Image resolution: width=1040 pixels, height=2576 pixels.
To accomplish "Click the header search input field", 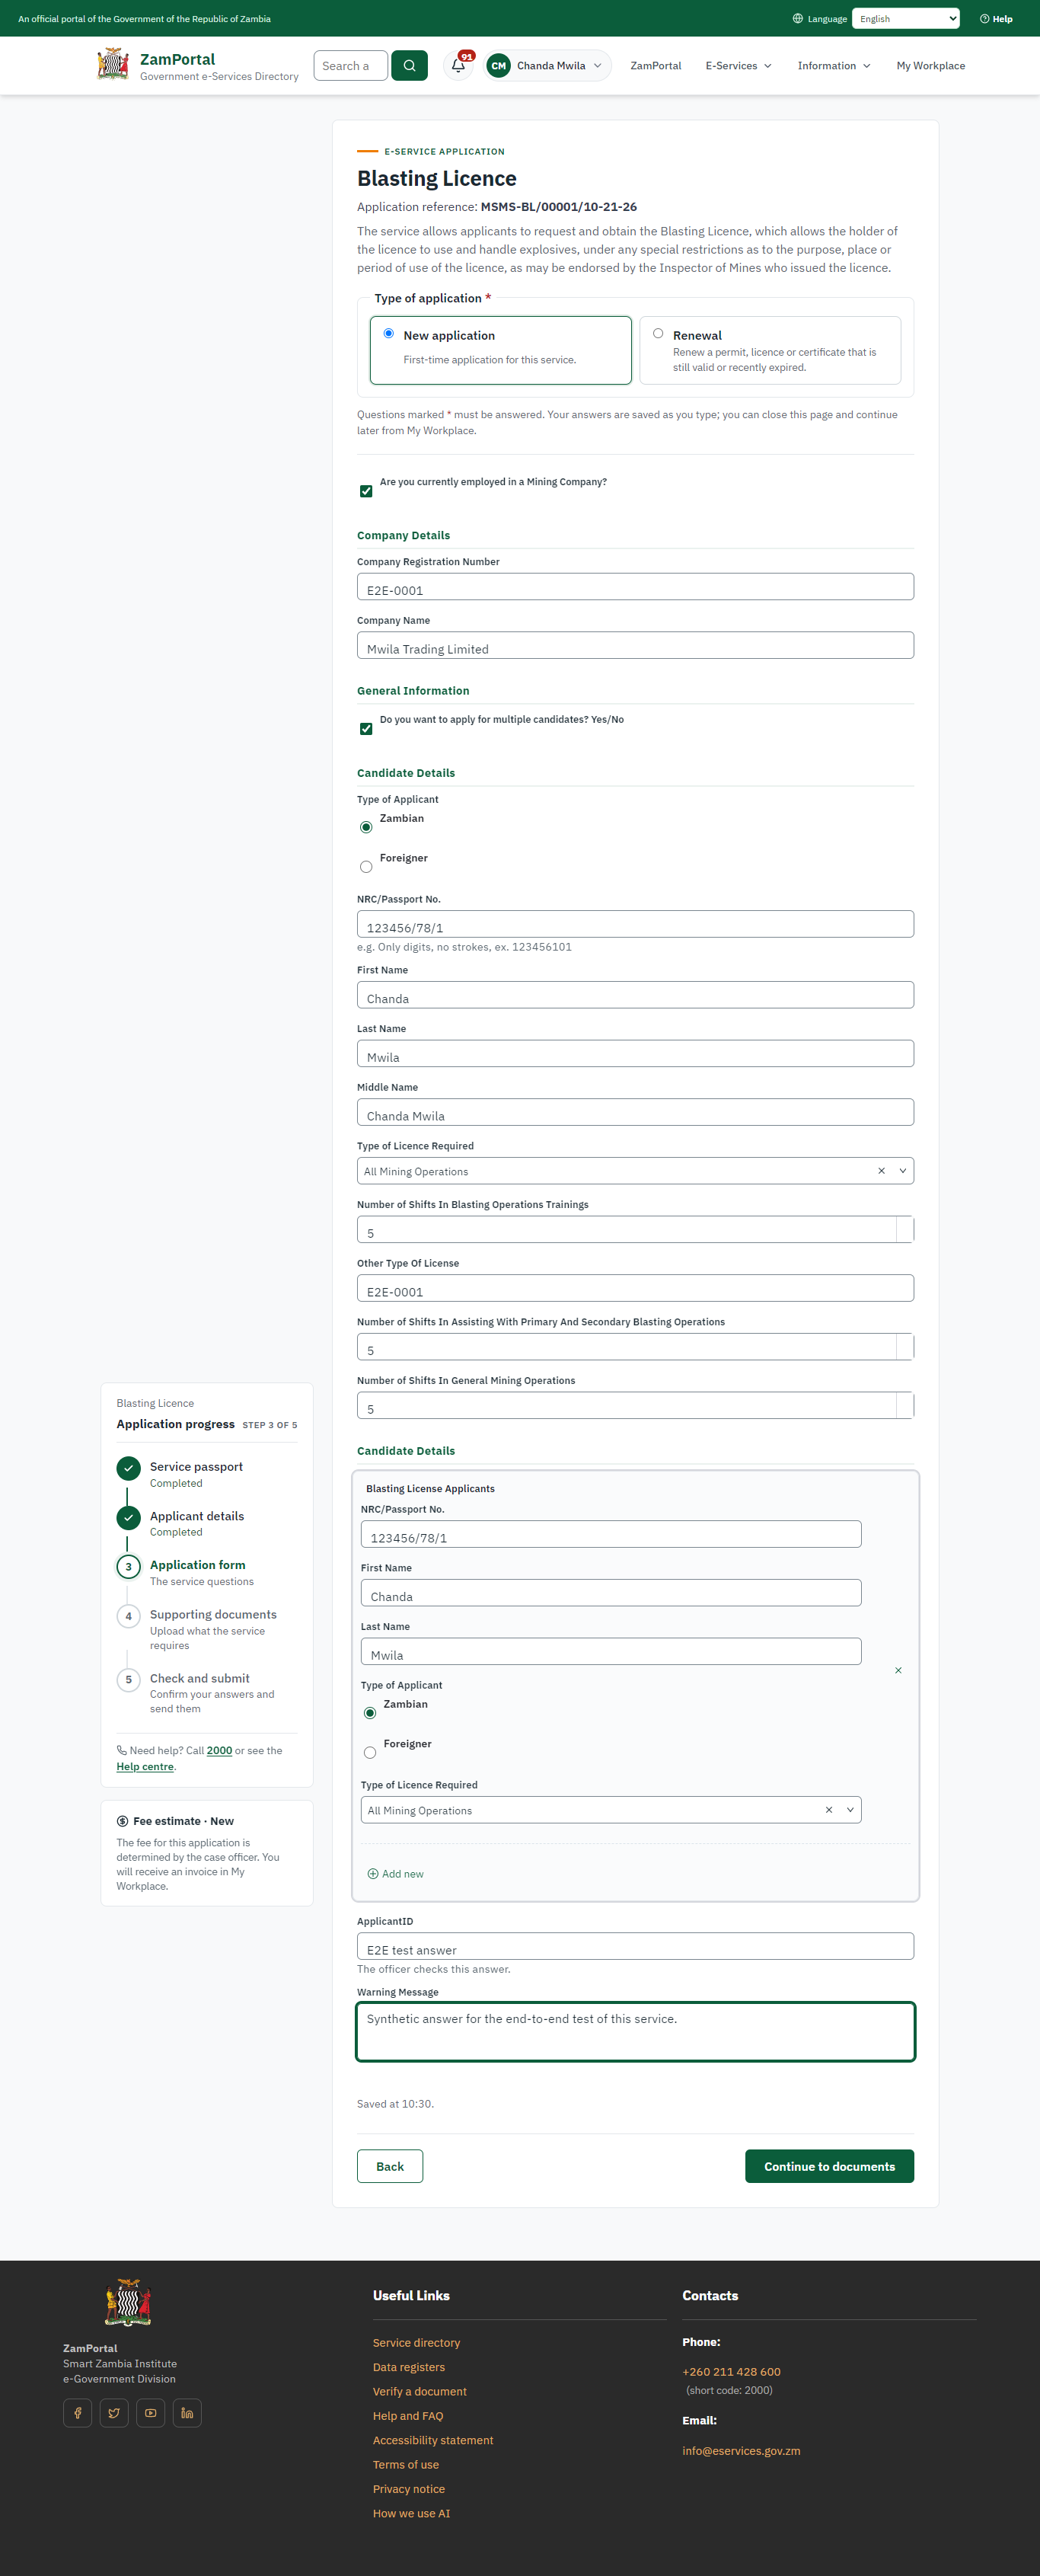I will click(x=350, y=66).
